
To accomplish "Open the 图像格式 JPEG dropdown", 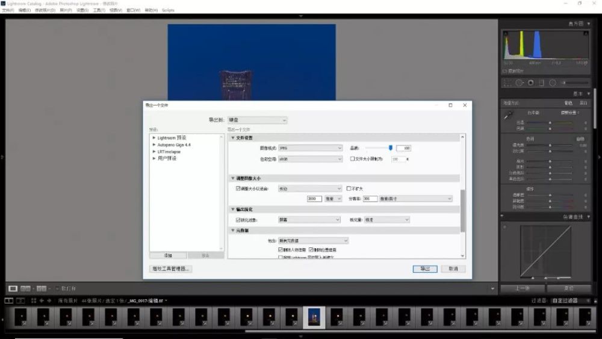I will click(x=310, y=148).
